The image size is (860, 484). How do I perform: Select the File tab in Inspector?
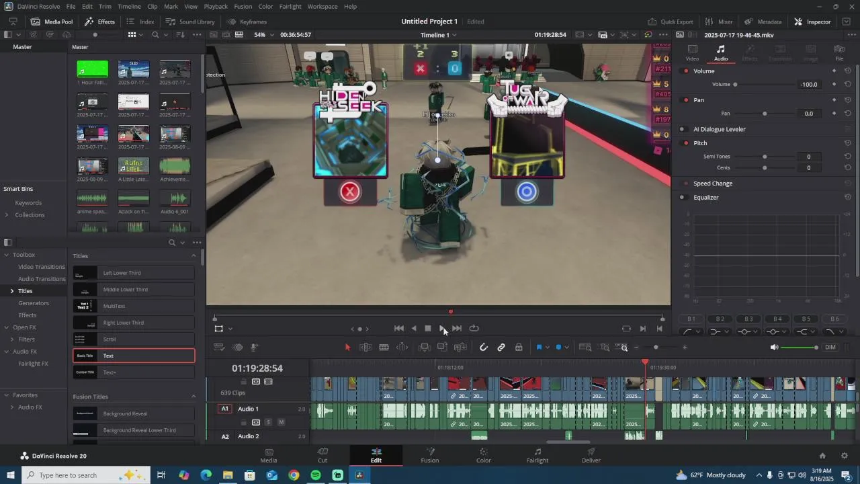839,53
